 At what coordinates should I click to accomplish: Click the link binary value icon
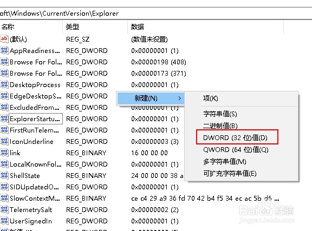point(4,153)
